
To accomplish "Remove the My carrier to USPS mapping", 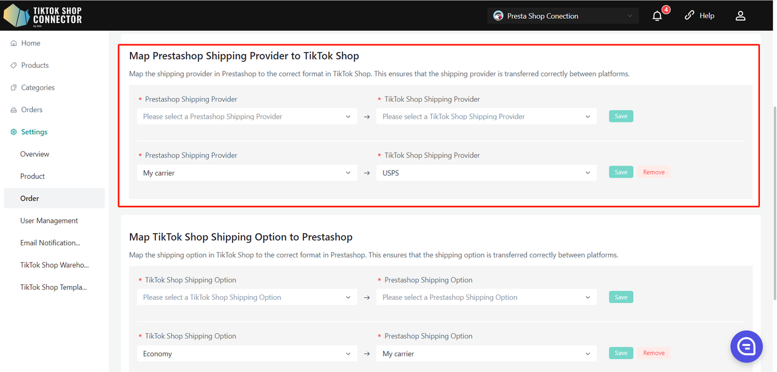I will click(654, 172).
